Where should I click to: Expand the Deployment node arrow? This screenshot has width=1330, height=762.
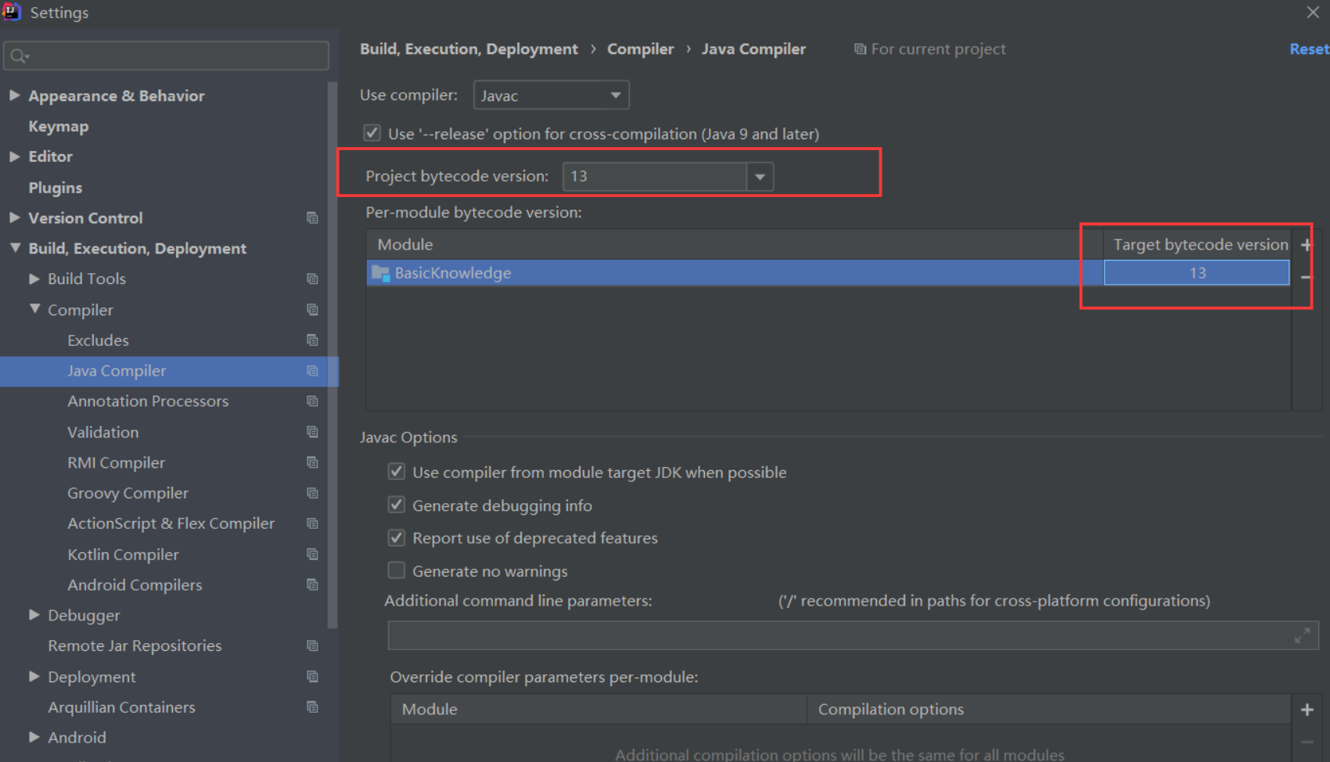[x=34, y=676]
